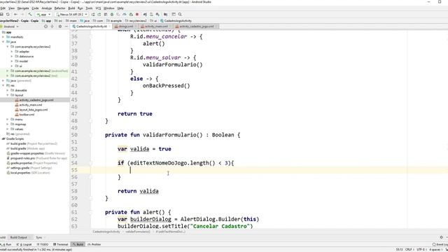This screenshot has height=252, width=448.
Task: Expand the mipmap folder arrow
Action: [x=8, y=125]
